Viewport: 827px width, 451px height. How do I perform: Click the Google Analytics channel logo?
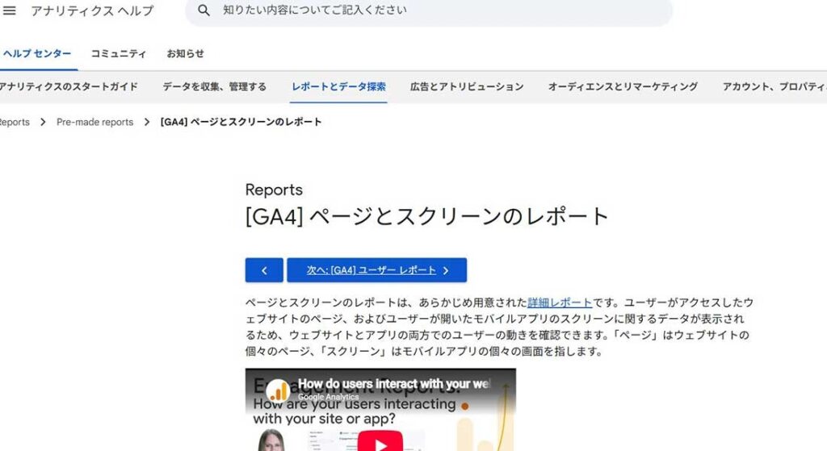point(278,391)
